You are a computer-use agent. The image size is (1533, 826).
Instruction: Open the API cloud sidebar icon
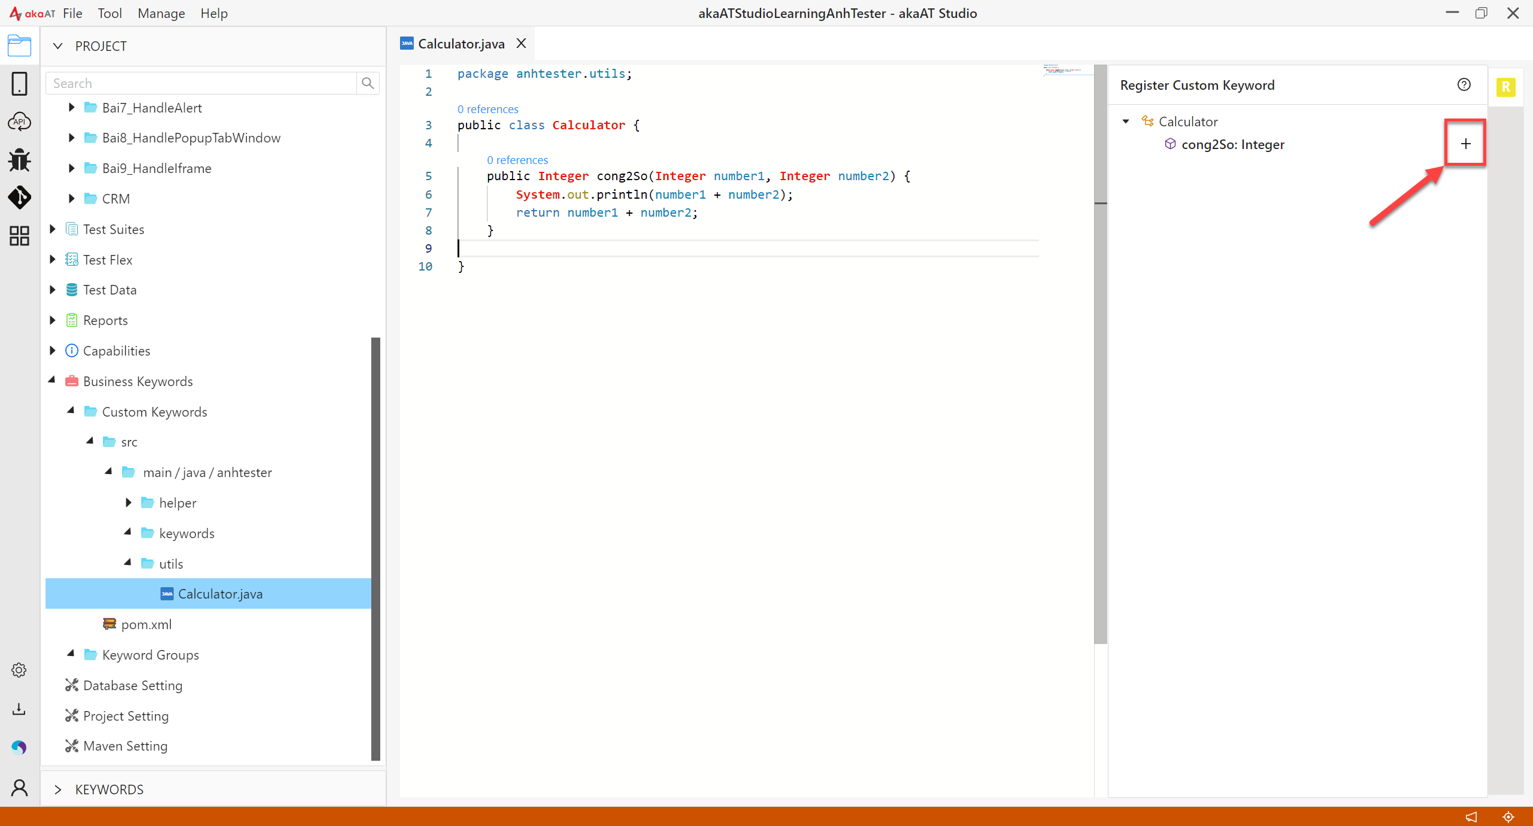click(19, 122)
